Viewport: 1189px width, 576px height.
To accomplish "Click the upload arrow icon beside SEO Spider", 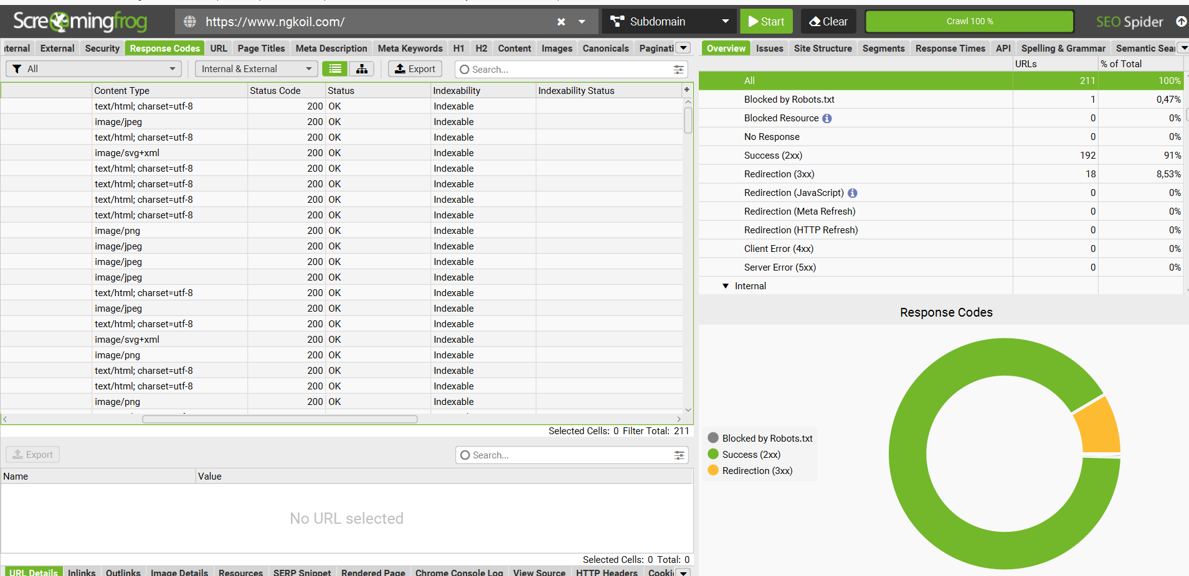I will pyautogui.click(x=1181, y=22).
